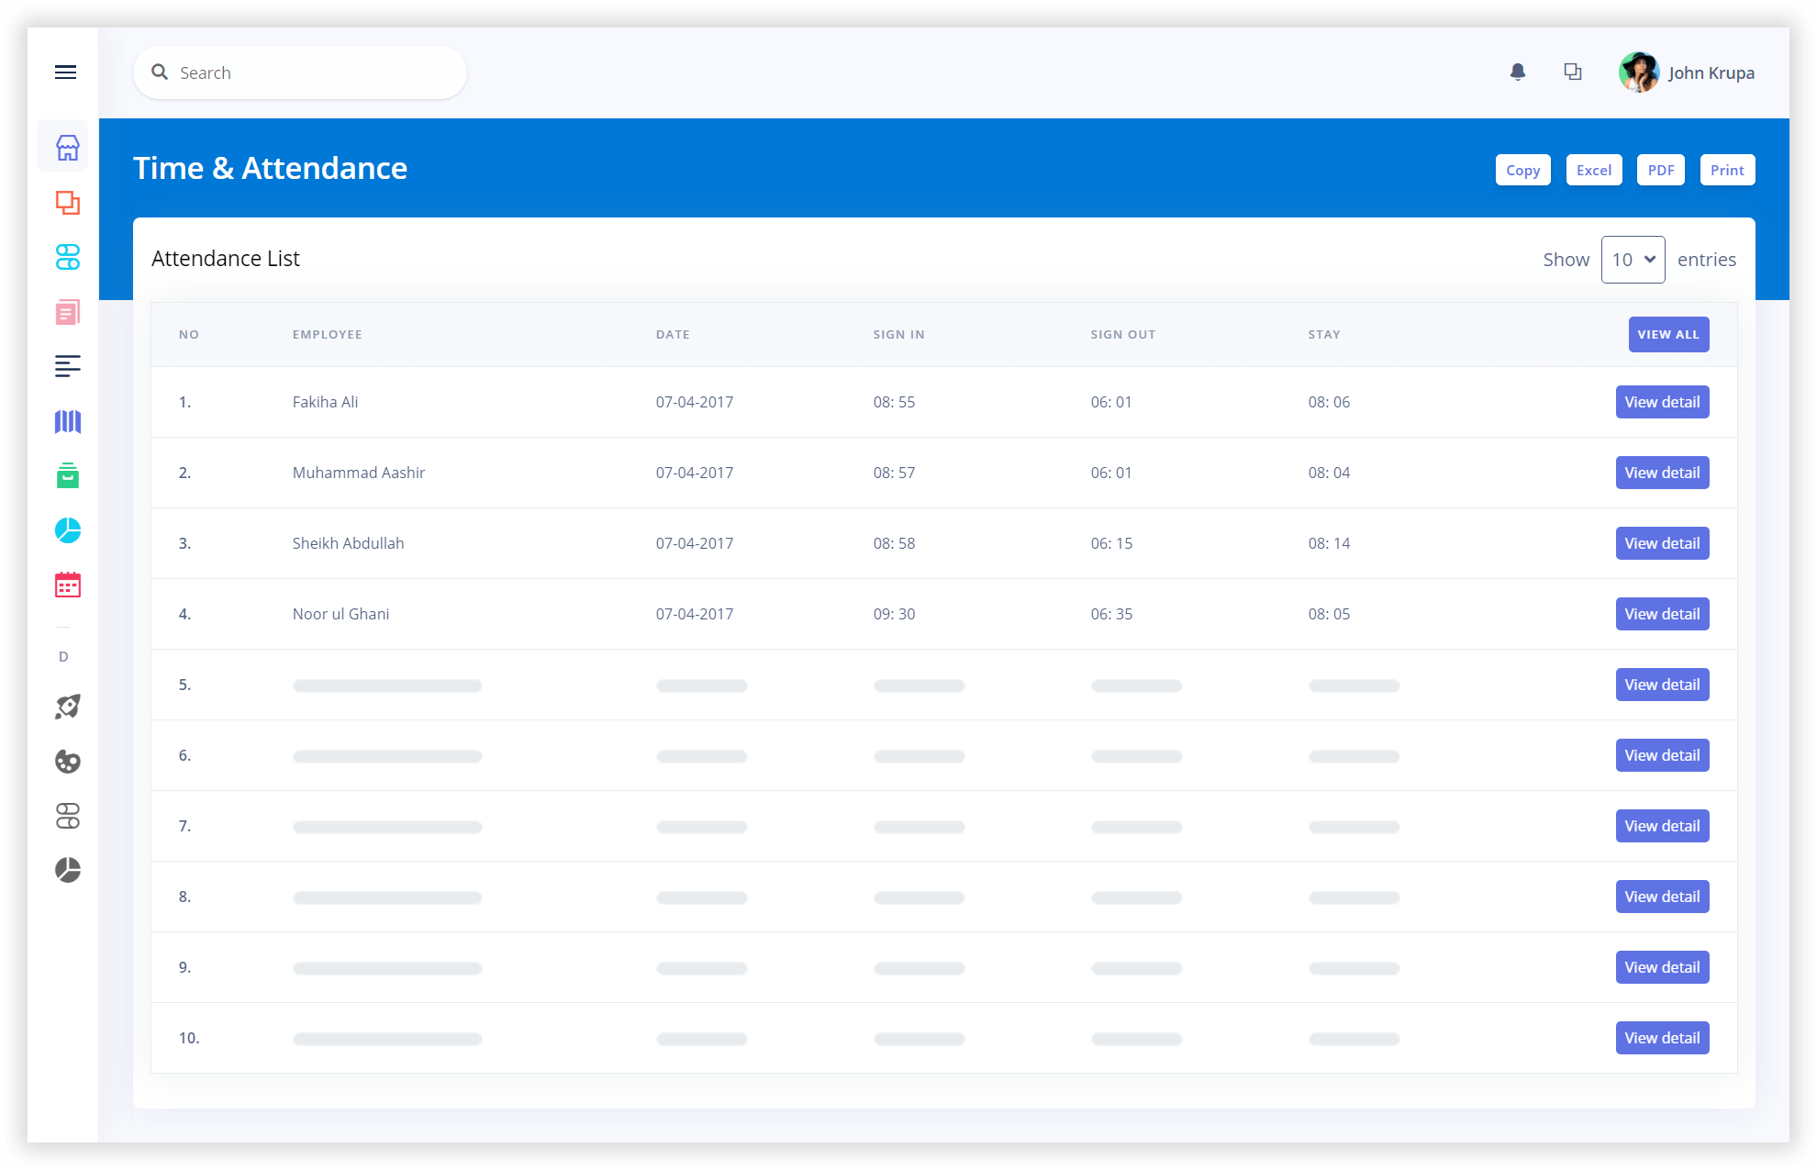Click the left-aligned text lines sidebar icon
This screenshot has width=1817, height=1170.
coord(67,366)
